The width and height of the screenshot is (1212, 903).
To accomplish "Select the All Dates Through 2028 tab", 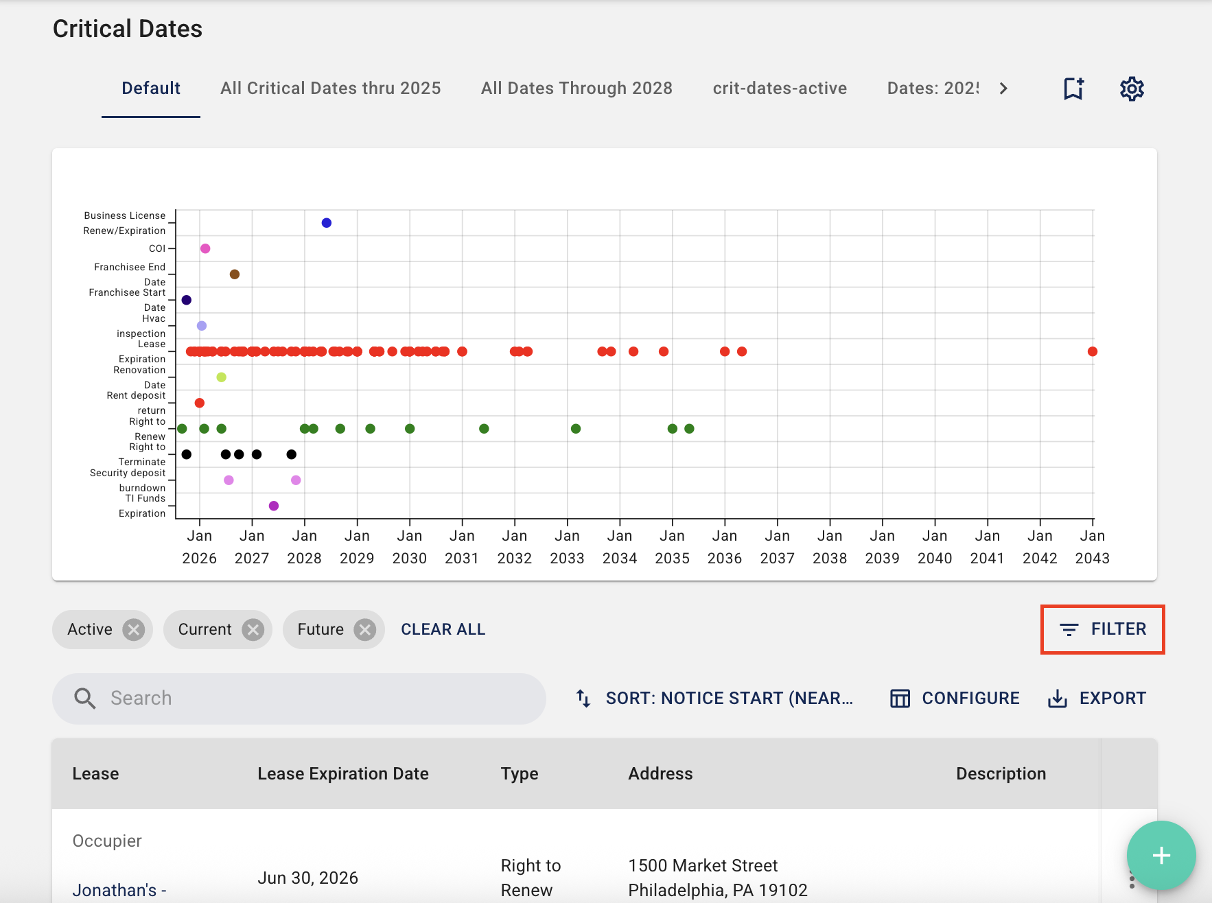I will click(576, 89).
